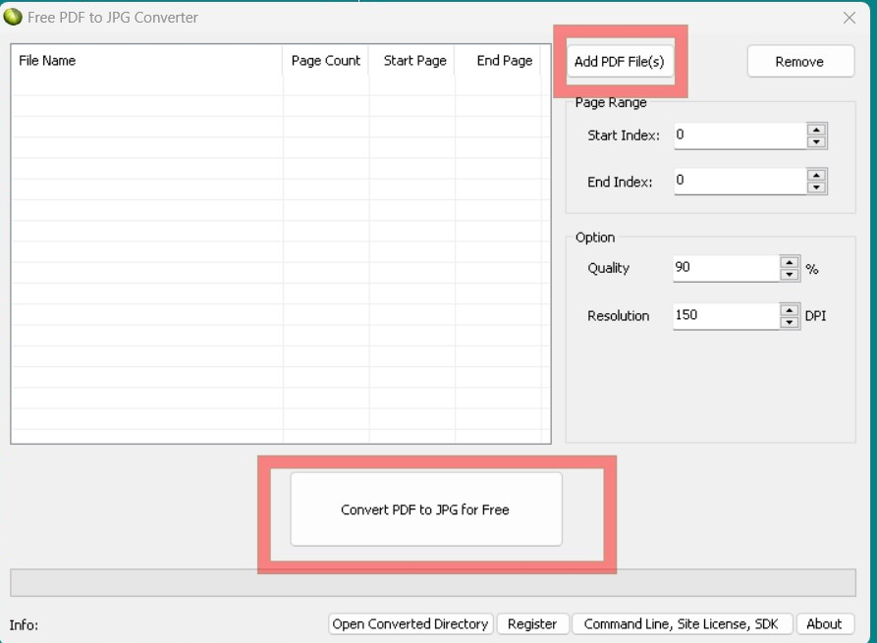Open Command Line, Site License, SDK
The height and width of the screenshot is (643, 877).
[682, 624]
